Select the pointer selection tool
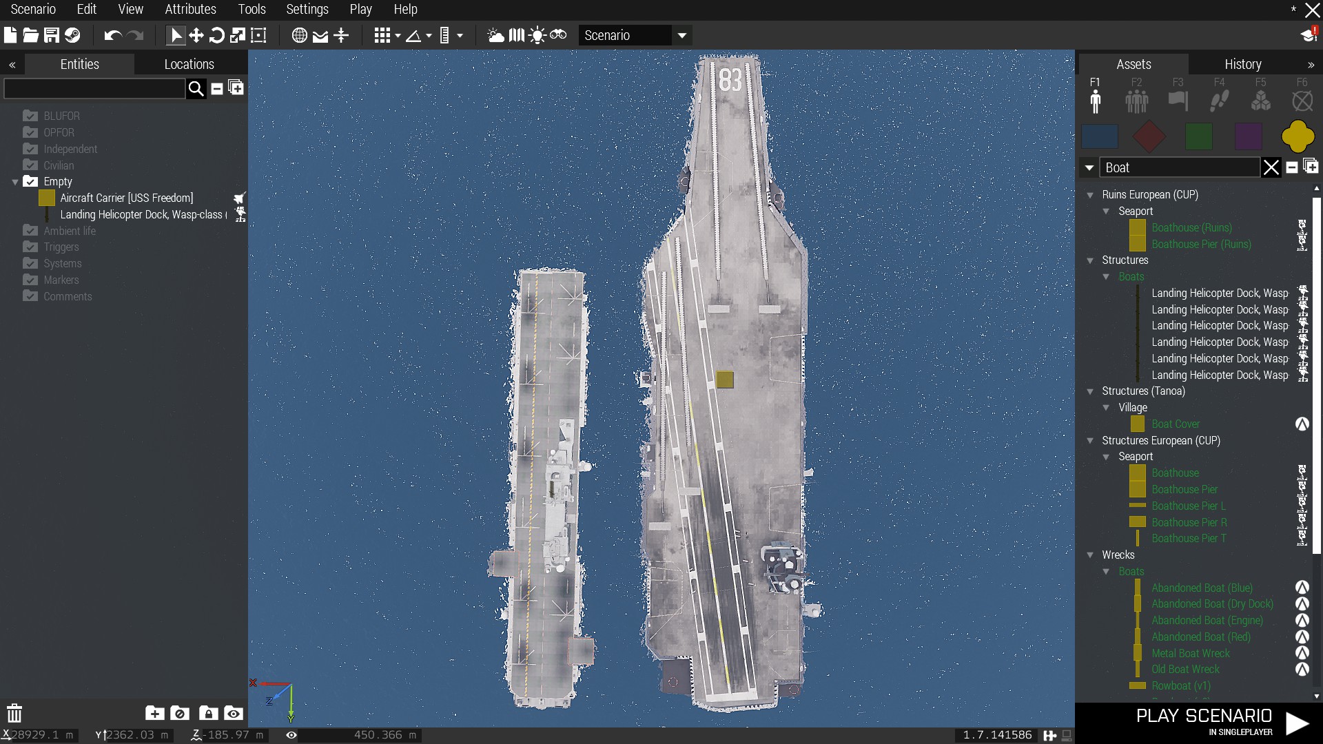The image size is (1323, 744). pyautogui.click(x=176, y=35)
